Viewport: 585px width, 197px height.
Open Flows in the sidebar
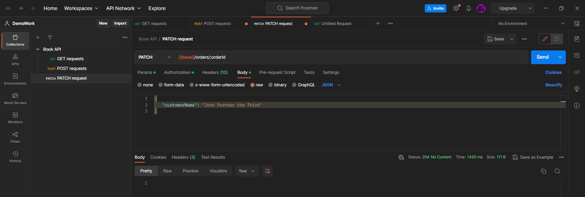(x=15, y=137)
